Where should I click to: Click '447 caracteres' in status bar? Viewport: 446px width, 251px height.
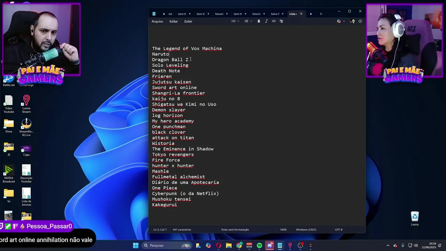click(182, 230)
